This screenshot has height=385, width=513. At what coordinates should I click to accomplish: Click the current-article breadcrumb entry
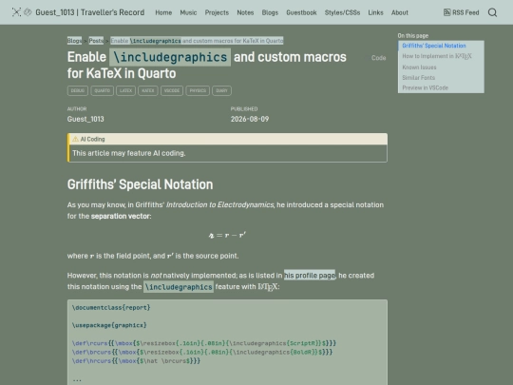(197, 41)
